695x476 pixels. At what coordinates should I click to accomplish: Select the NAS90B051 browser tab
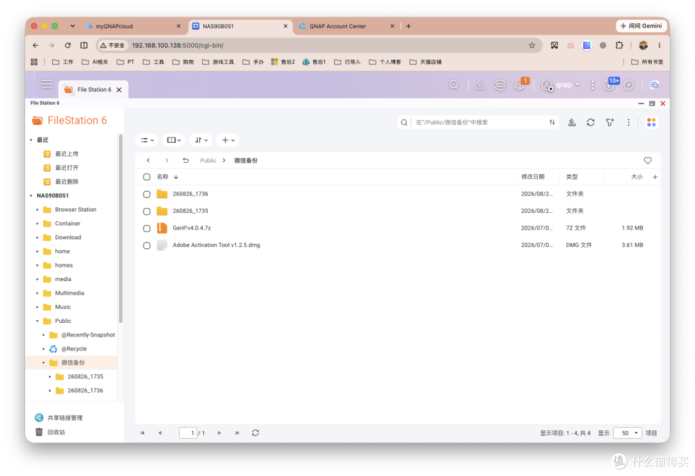[240, 26]
